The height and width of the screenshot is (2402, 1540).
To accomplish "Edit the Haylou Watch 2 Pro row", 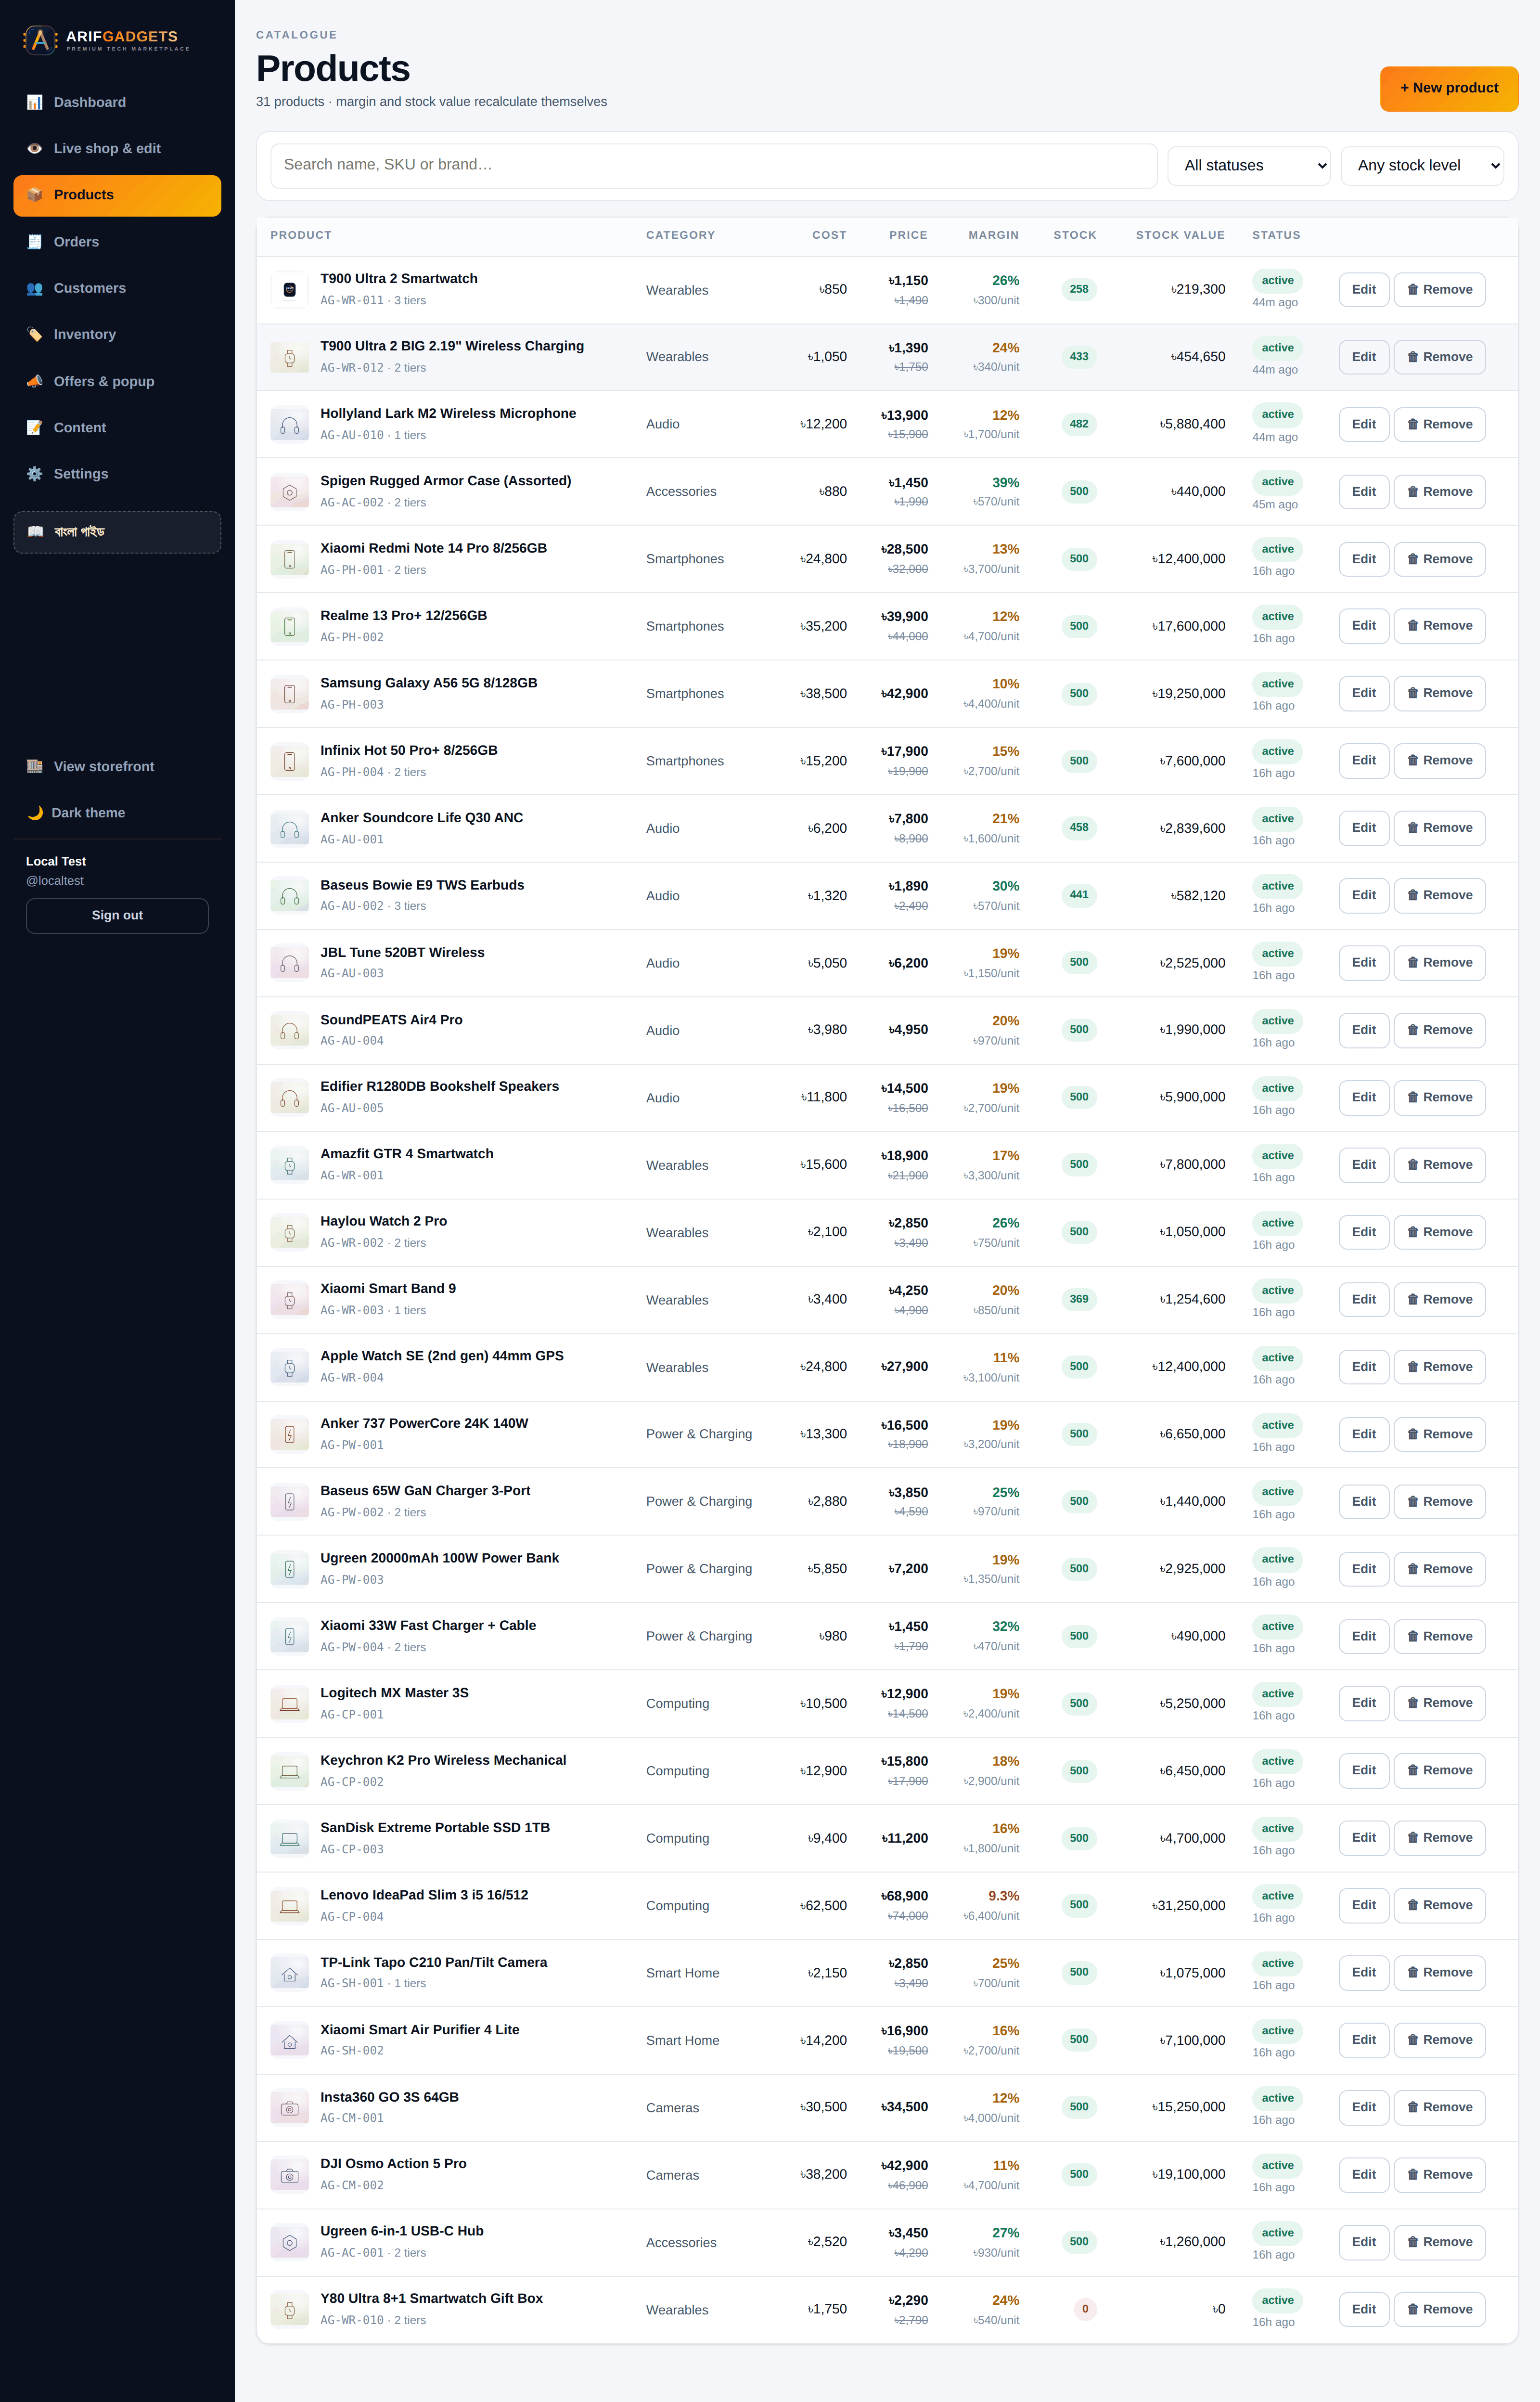I will point(1363,1232).
